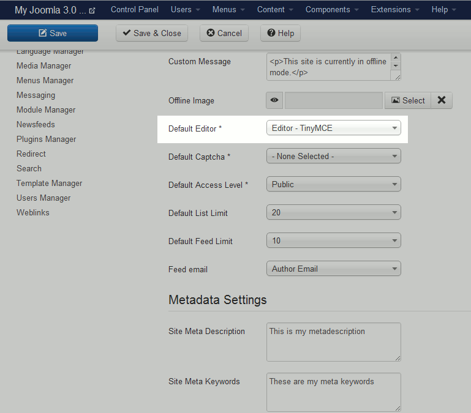Clear Offline Image with the X button
Image resolution: width=471 pixels, height=413 pixels.
point(441,100)
